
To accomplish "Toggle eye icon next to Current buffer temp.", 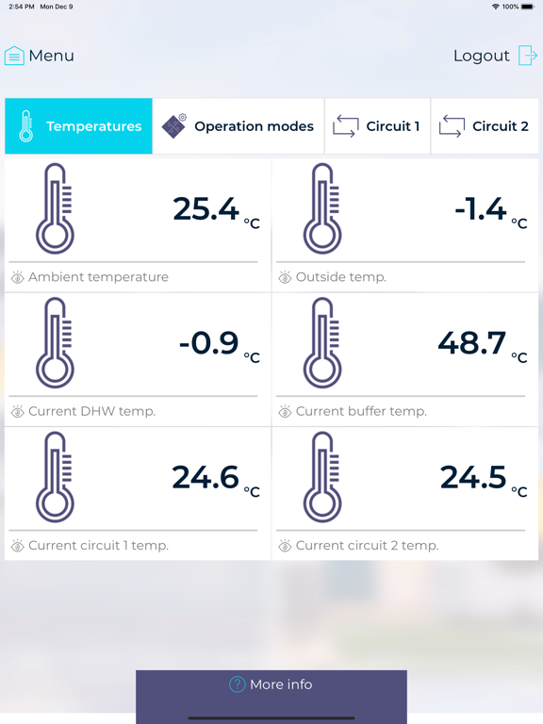I will 285,411.
